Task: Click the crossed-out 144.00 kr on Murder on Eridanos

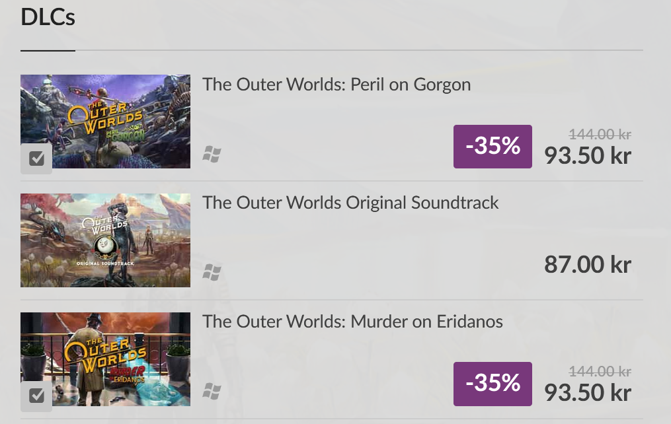Action: click(600, 371)
